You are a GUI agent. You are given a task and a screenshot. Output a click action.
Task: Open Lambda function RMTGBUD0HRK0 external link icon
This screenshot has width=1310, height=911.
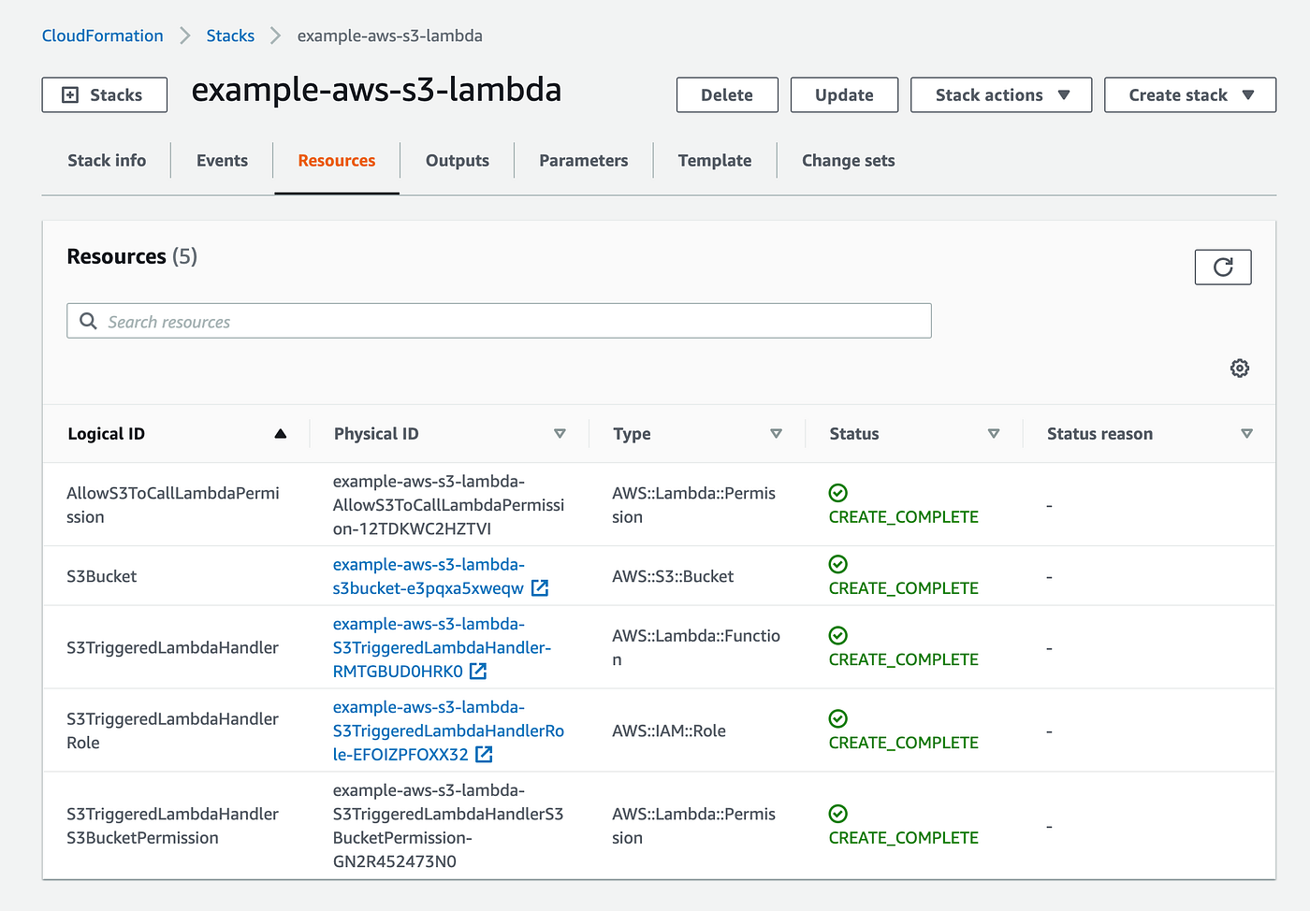coord(478,672)
